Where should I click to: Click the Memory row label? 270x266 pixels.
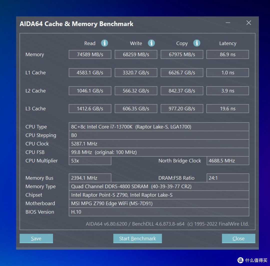pos(34,54)
